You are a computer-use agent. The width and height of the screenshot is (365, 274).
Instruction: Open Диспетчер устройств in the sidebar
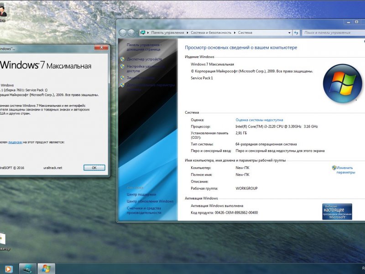144,59
